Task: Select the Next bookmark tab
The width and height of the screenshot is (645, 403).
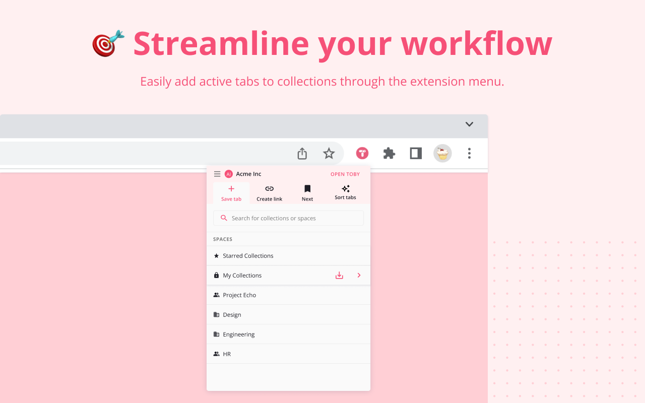Action: point(307,192)
